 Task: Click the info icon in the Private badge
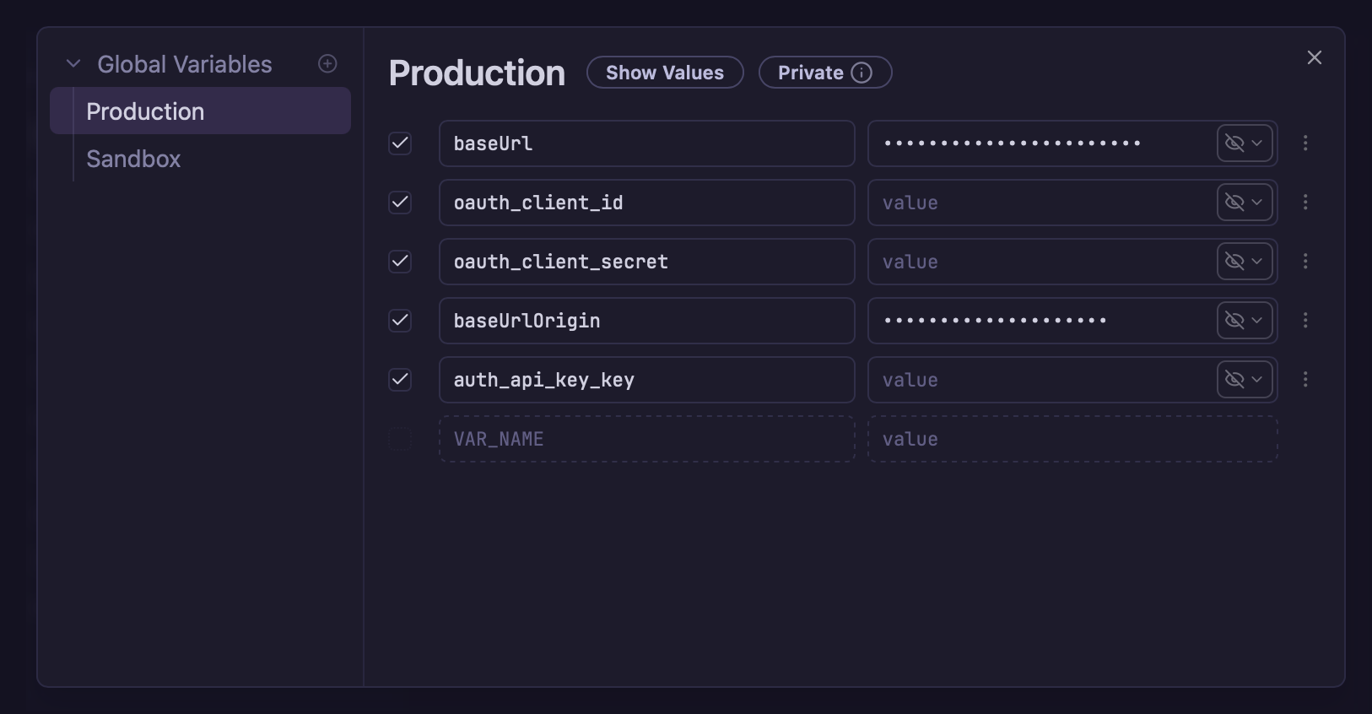coord(862,73)
